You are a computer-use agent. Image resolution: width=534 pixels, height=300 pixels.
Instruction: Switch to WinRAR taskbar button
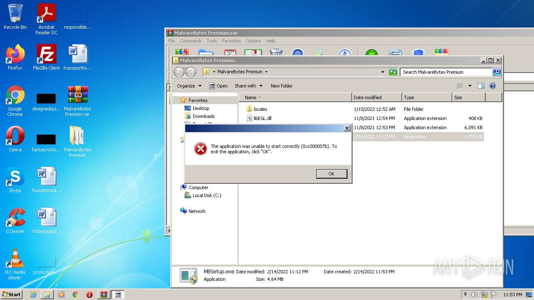[x=104, y=295]
